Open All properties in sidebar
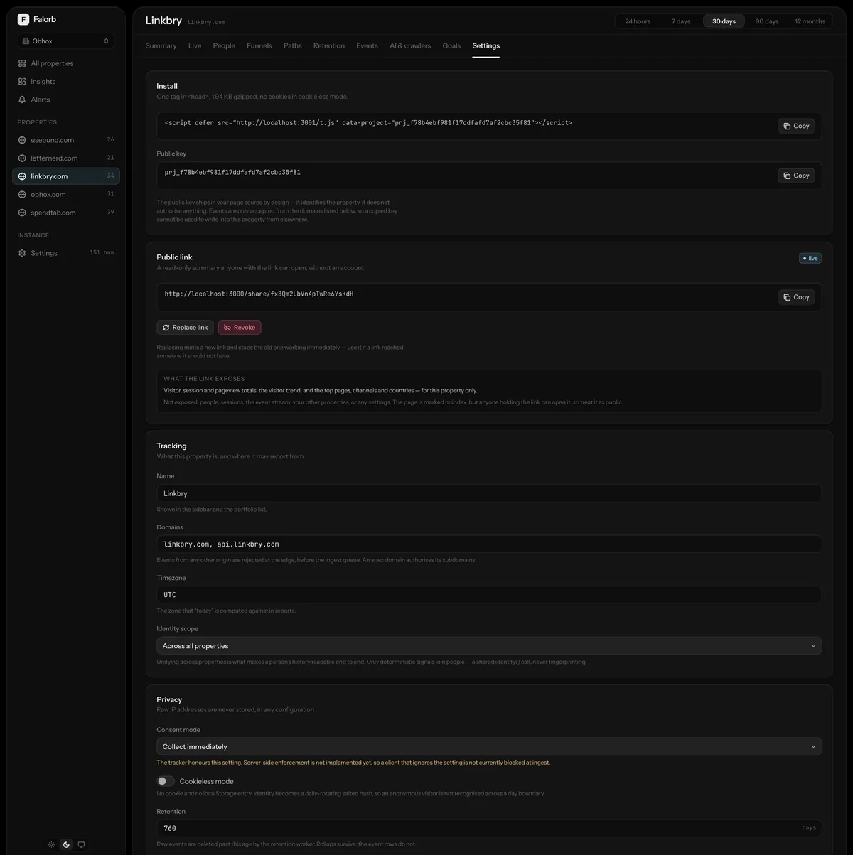The image size is (853, 855). pyautogui.click(x=66, y=63)
